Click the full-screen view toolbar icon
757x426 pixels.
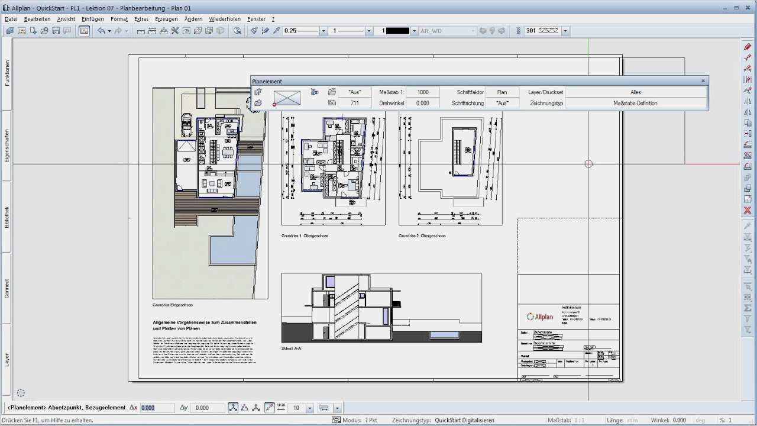coord(85,31)
